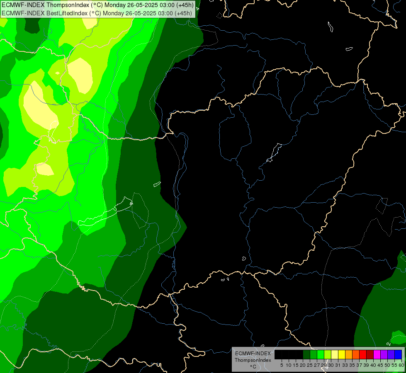The width and height of the screenshot is (406, 373).
Task: Click the '45' tick label on legend
Action: (x=380, y=365)
